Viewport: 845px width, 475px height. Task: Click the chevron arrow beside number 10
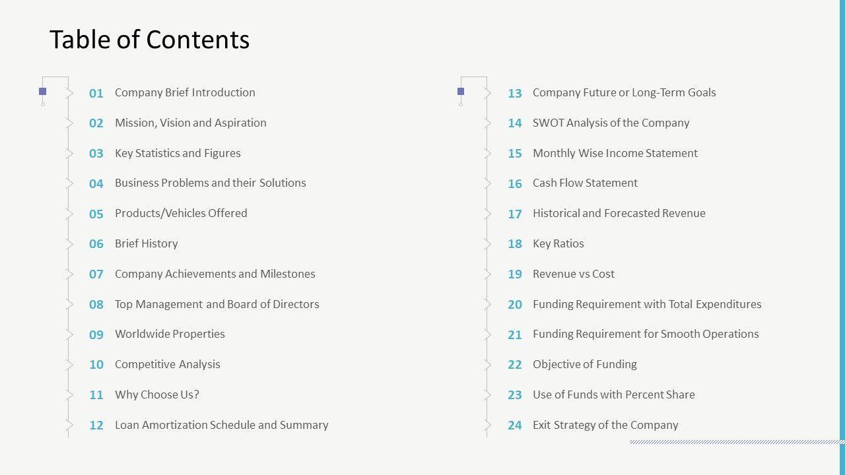pos(69,365)
